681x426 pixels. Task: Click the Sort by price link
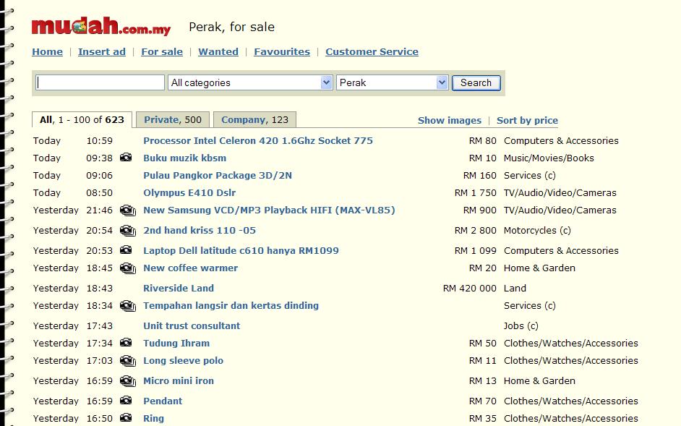coord(527,120)
